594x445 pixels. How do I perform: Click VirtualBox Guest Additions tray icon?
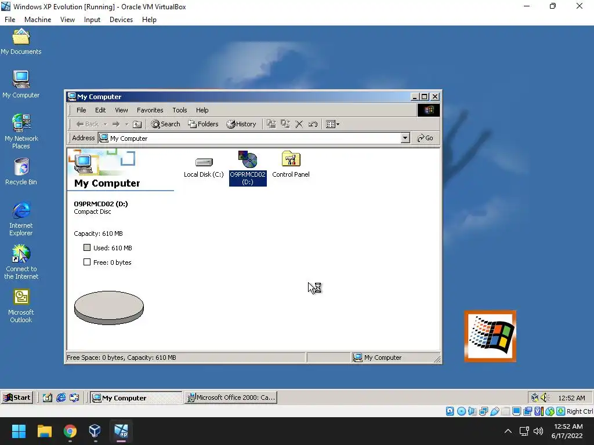(534, 397)
